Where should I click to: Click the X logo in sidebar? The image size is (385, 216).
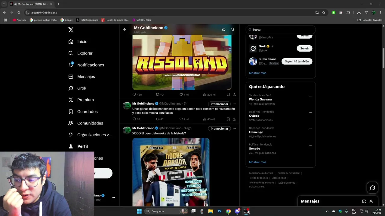coord(71,30)
